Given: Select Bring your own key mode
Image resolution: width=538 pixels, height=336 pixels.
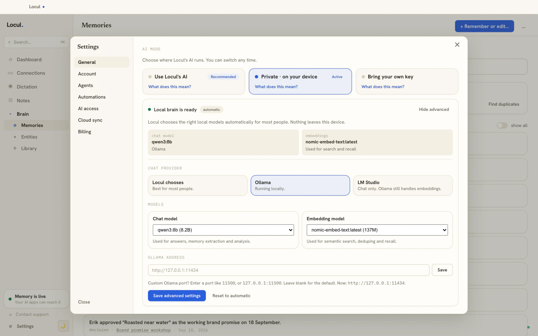Looking at the screenshot, I should (407, 81).
